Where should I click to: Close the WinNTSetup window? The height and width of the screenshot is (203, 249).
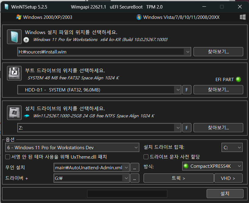240,7
